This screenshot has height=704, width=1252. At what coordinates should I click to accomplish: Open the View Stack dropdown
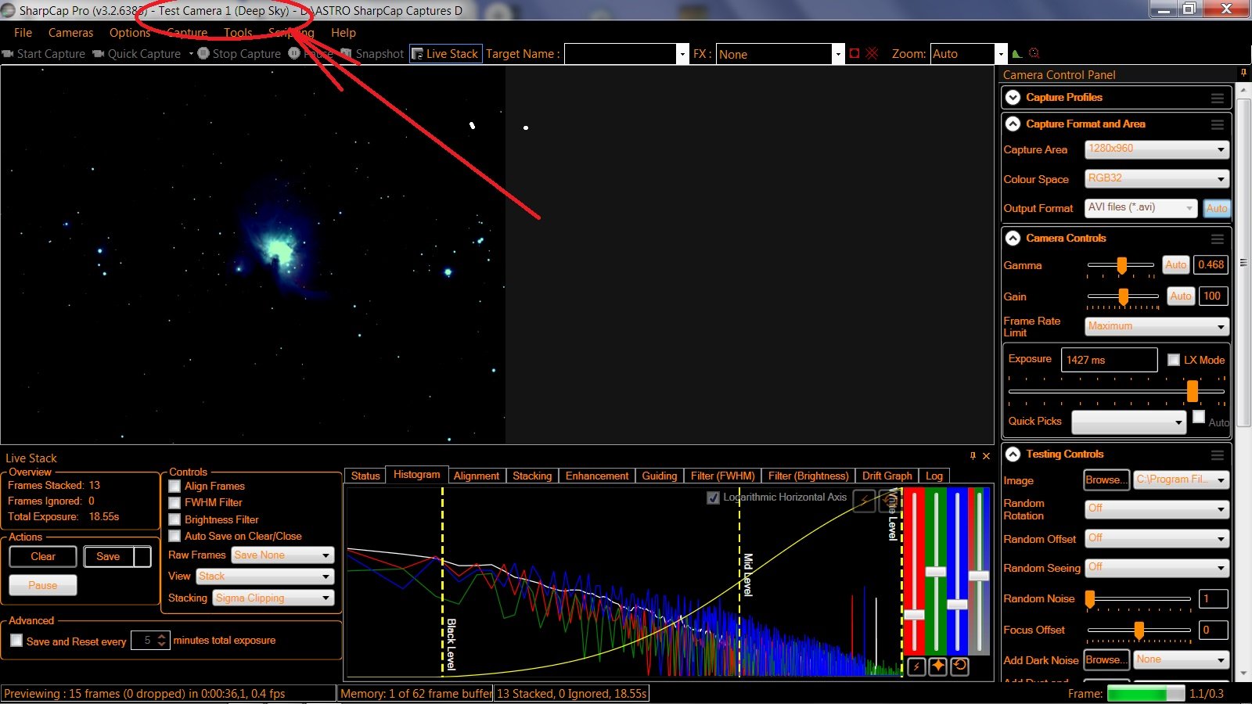click(265, 576)
